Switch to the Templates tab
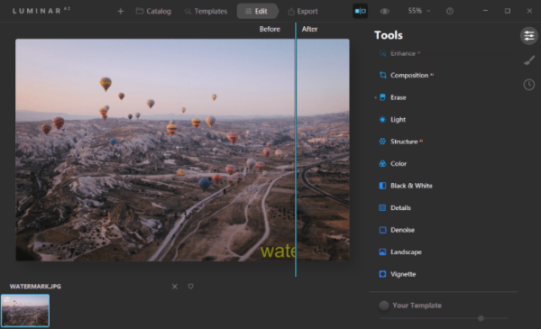This screenshot has width=541, height=329. tap(206, 12)
